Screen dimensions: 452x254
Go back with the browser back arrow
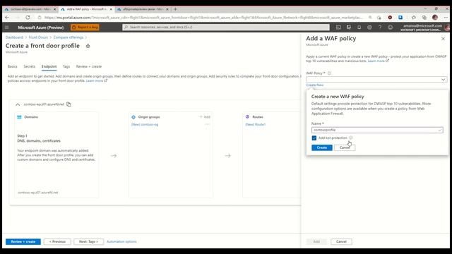pos(7,18)
